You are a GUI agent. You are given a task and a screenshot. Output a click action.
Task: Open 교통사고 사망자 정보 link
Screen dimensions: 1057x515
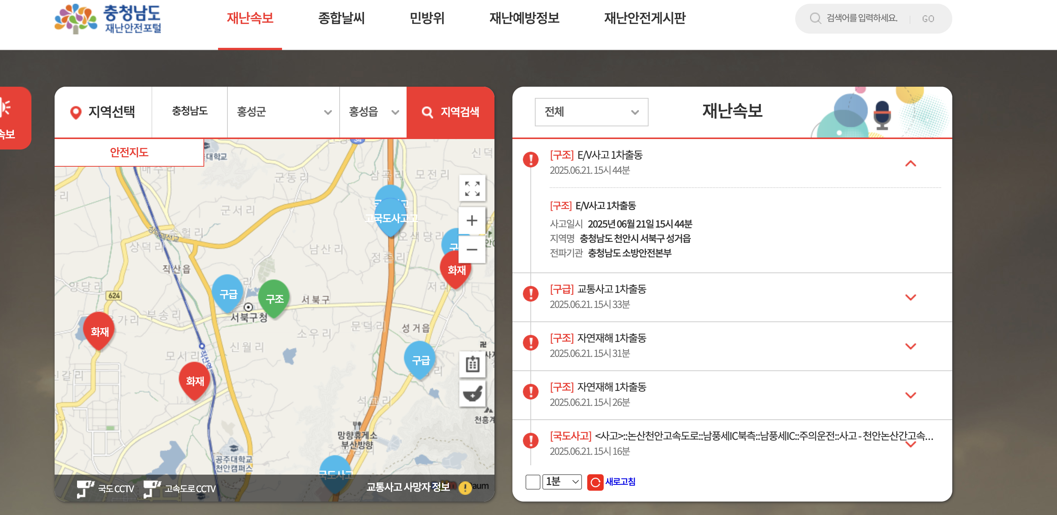coord(408,487)
